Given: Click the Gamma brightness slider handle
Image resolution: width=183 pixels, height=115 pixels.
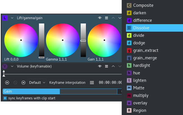Looking at the screenshot, I should [x=83, y=41].
